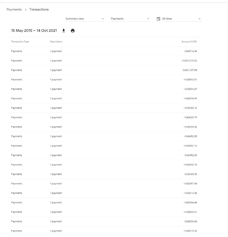
Task: Click the payment amount CA$590.10
Action: [190, 108]
